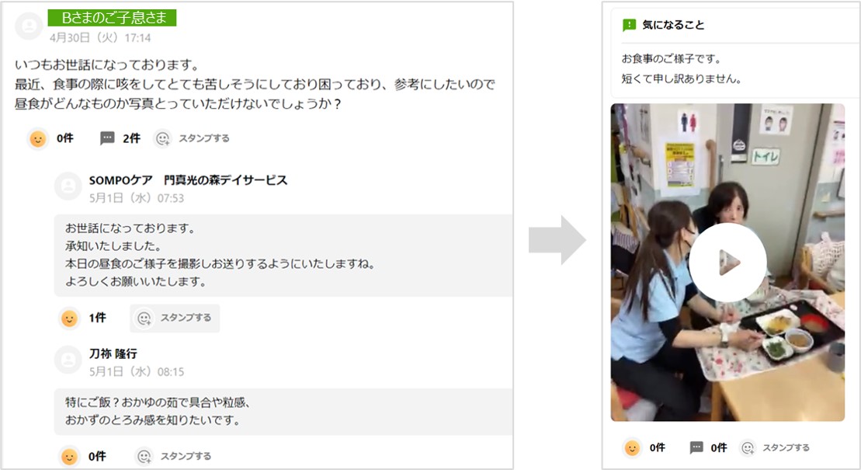Click スタンプする under the video post
The width and height of the screenshot is (861, 470).
[775, 448]
